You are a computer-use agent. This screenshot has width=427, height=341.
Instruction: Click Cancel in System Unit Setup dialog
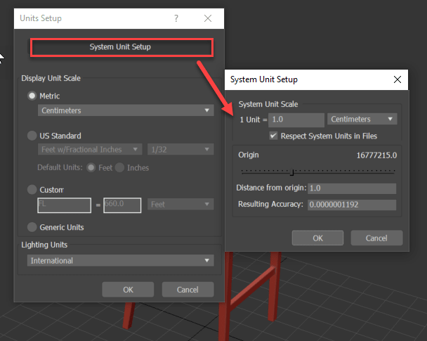click(376, 238)
